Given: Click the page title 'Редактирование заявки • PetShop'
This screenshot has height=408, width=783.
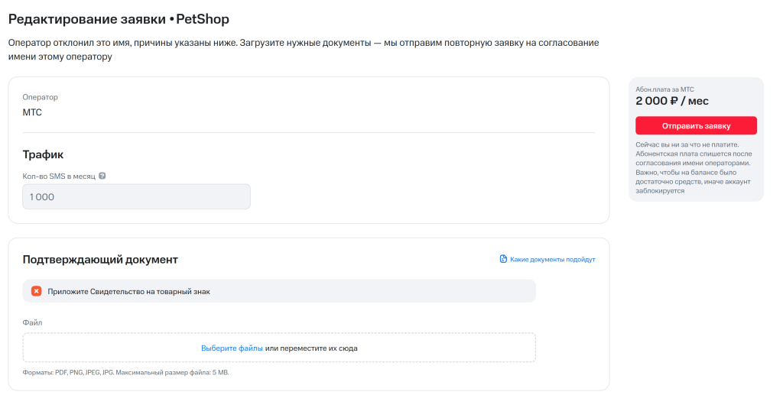Looking at the screenshot, I should [x=119, y=18].
